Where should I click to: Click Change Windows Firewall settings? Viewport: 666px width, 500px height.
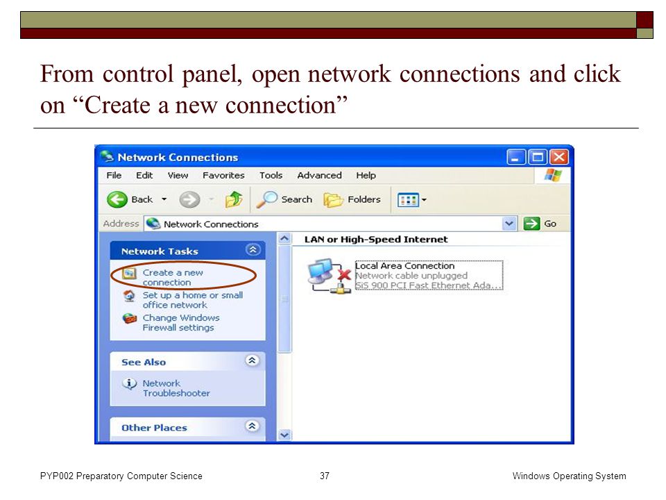(181, 323)
